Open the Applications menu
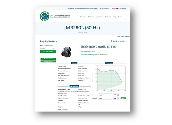 click(99, 17)
